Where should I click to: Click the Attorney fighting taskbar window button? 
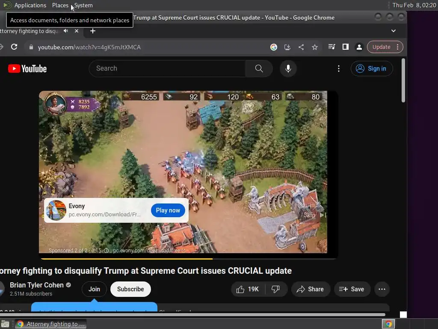pos(50,324)
